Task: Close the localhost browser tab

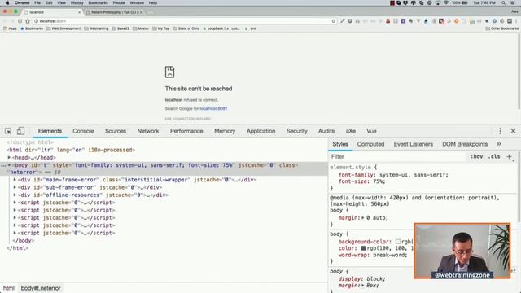Action: point(80,12)
